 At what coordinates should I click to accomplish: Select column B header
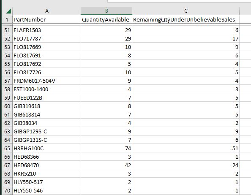pos(106,11)
